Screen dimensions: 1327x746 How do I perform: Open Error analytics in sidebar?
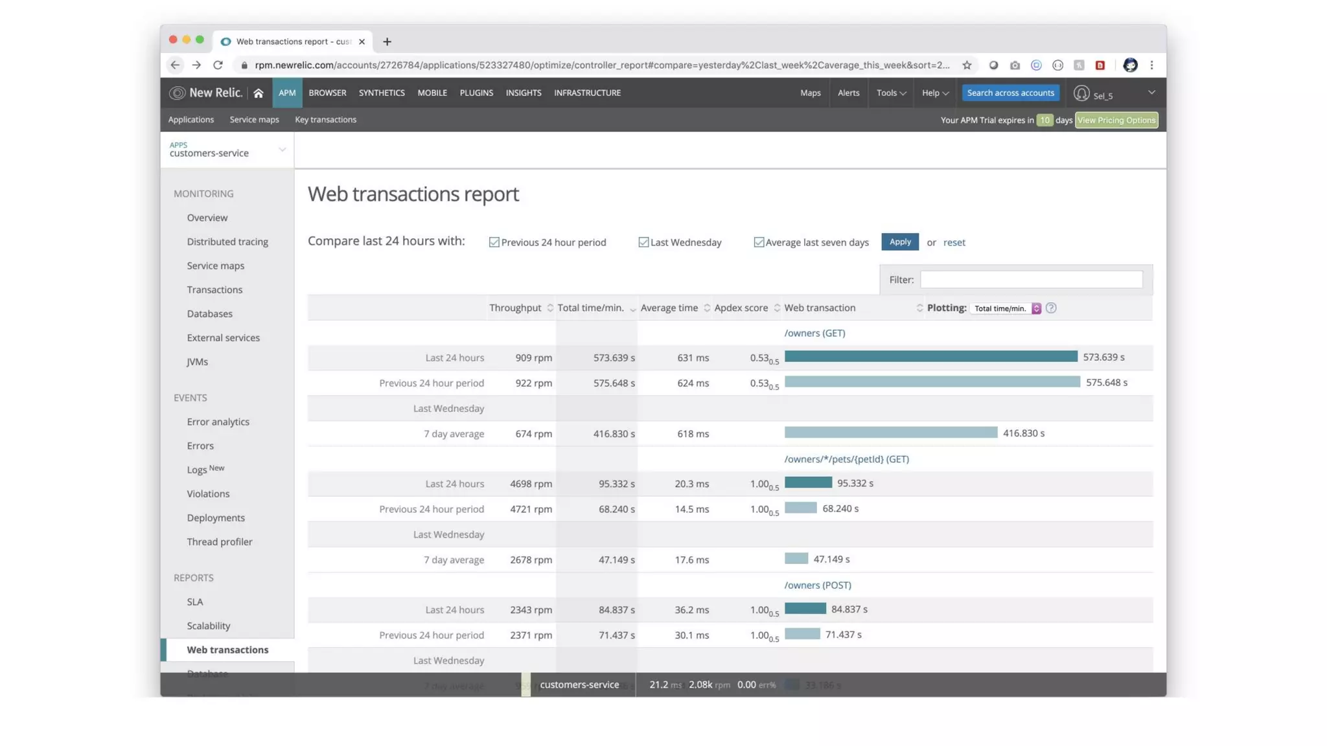click(218, 422)
